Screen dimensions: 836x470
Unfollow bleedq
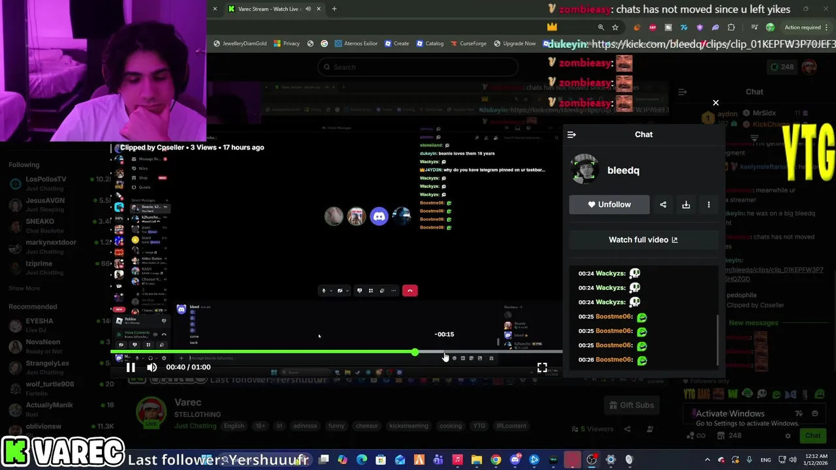(609, 204)
